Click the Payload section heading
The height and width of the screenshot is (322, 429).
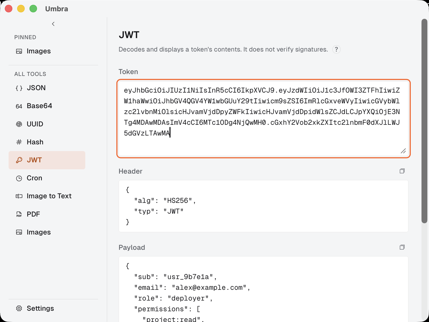coord(132,247)
